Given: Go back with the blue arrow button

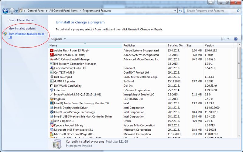Looking at the screenshot, I should point(5,11).
